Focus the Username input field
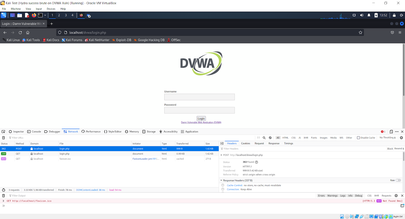 (x=199, y=97)
